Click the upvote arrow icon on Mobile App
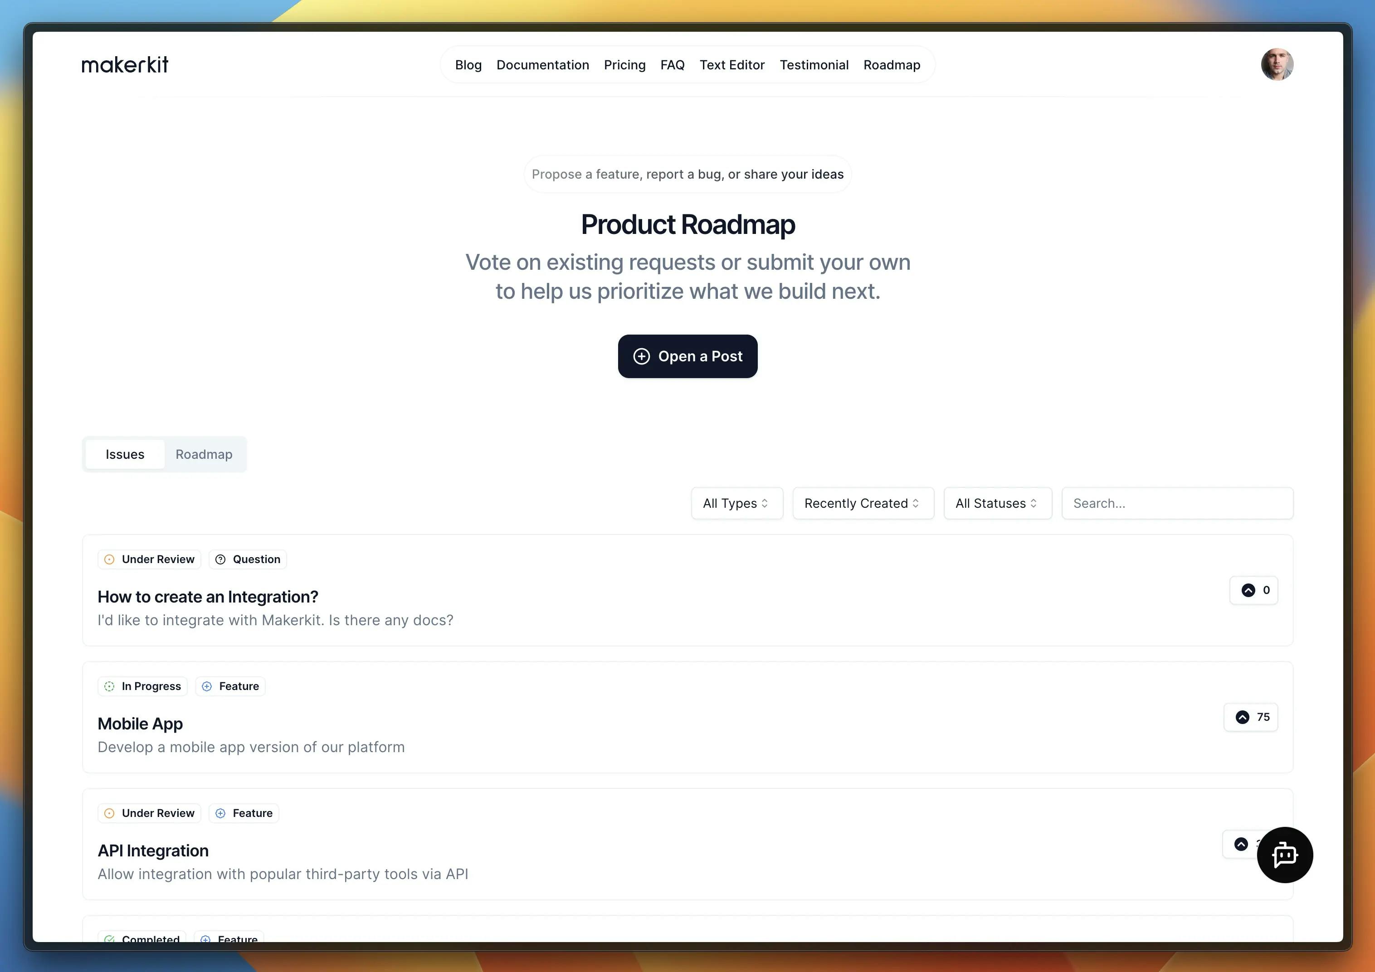1375x972 pixels. pyautogui.click(x=1243, y=716)
